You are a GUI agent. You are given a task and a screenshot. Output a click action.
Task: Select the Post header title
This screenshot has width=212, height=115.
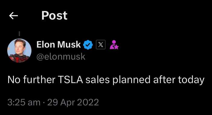coord(54,16)
